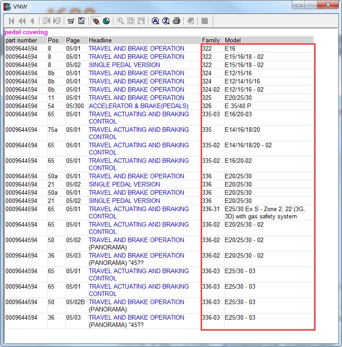Click the shopping cart icon in toolbar
342x347 pixels.
(x=71, y=21)
